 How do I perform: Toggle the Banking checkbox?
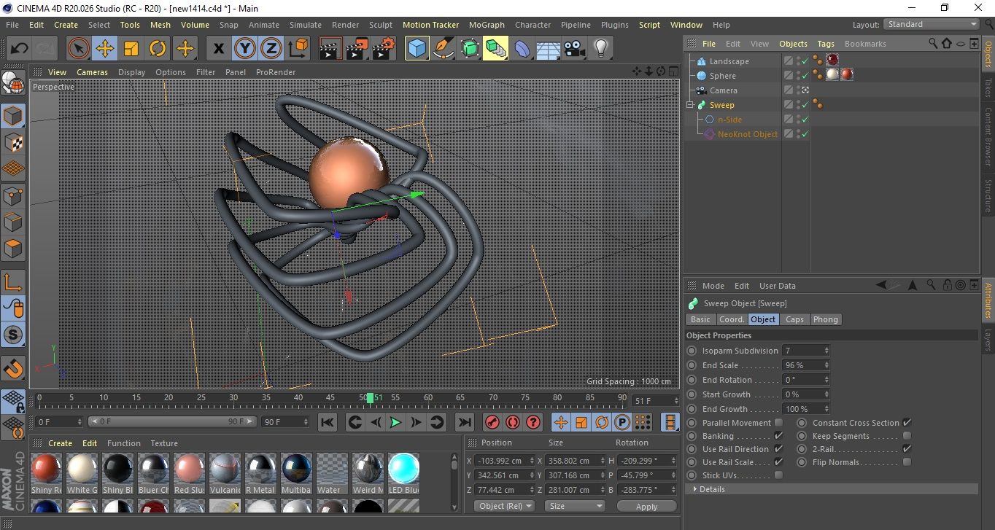[778, 436]
